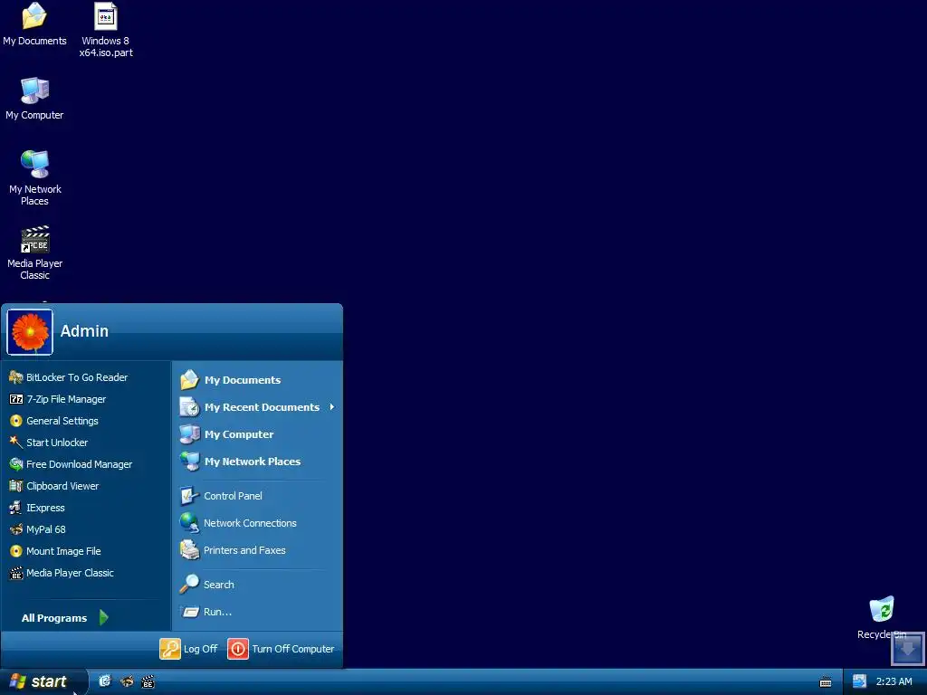927x695 pixels.
Task: Click the blue system tray icon beside clock
Action: click(x=860, y=681)
